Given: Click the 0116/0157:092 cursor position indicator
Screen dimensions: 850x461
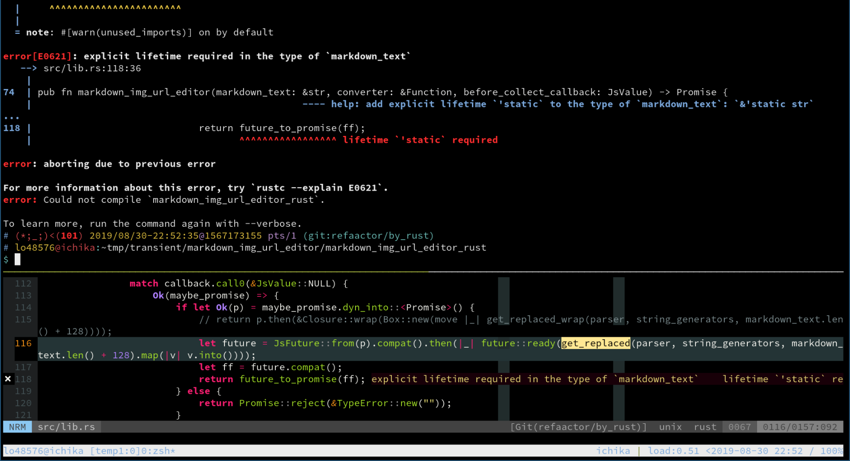Looking at the screenshot, I should [800, 427].
